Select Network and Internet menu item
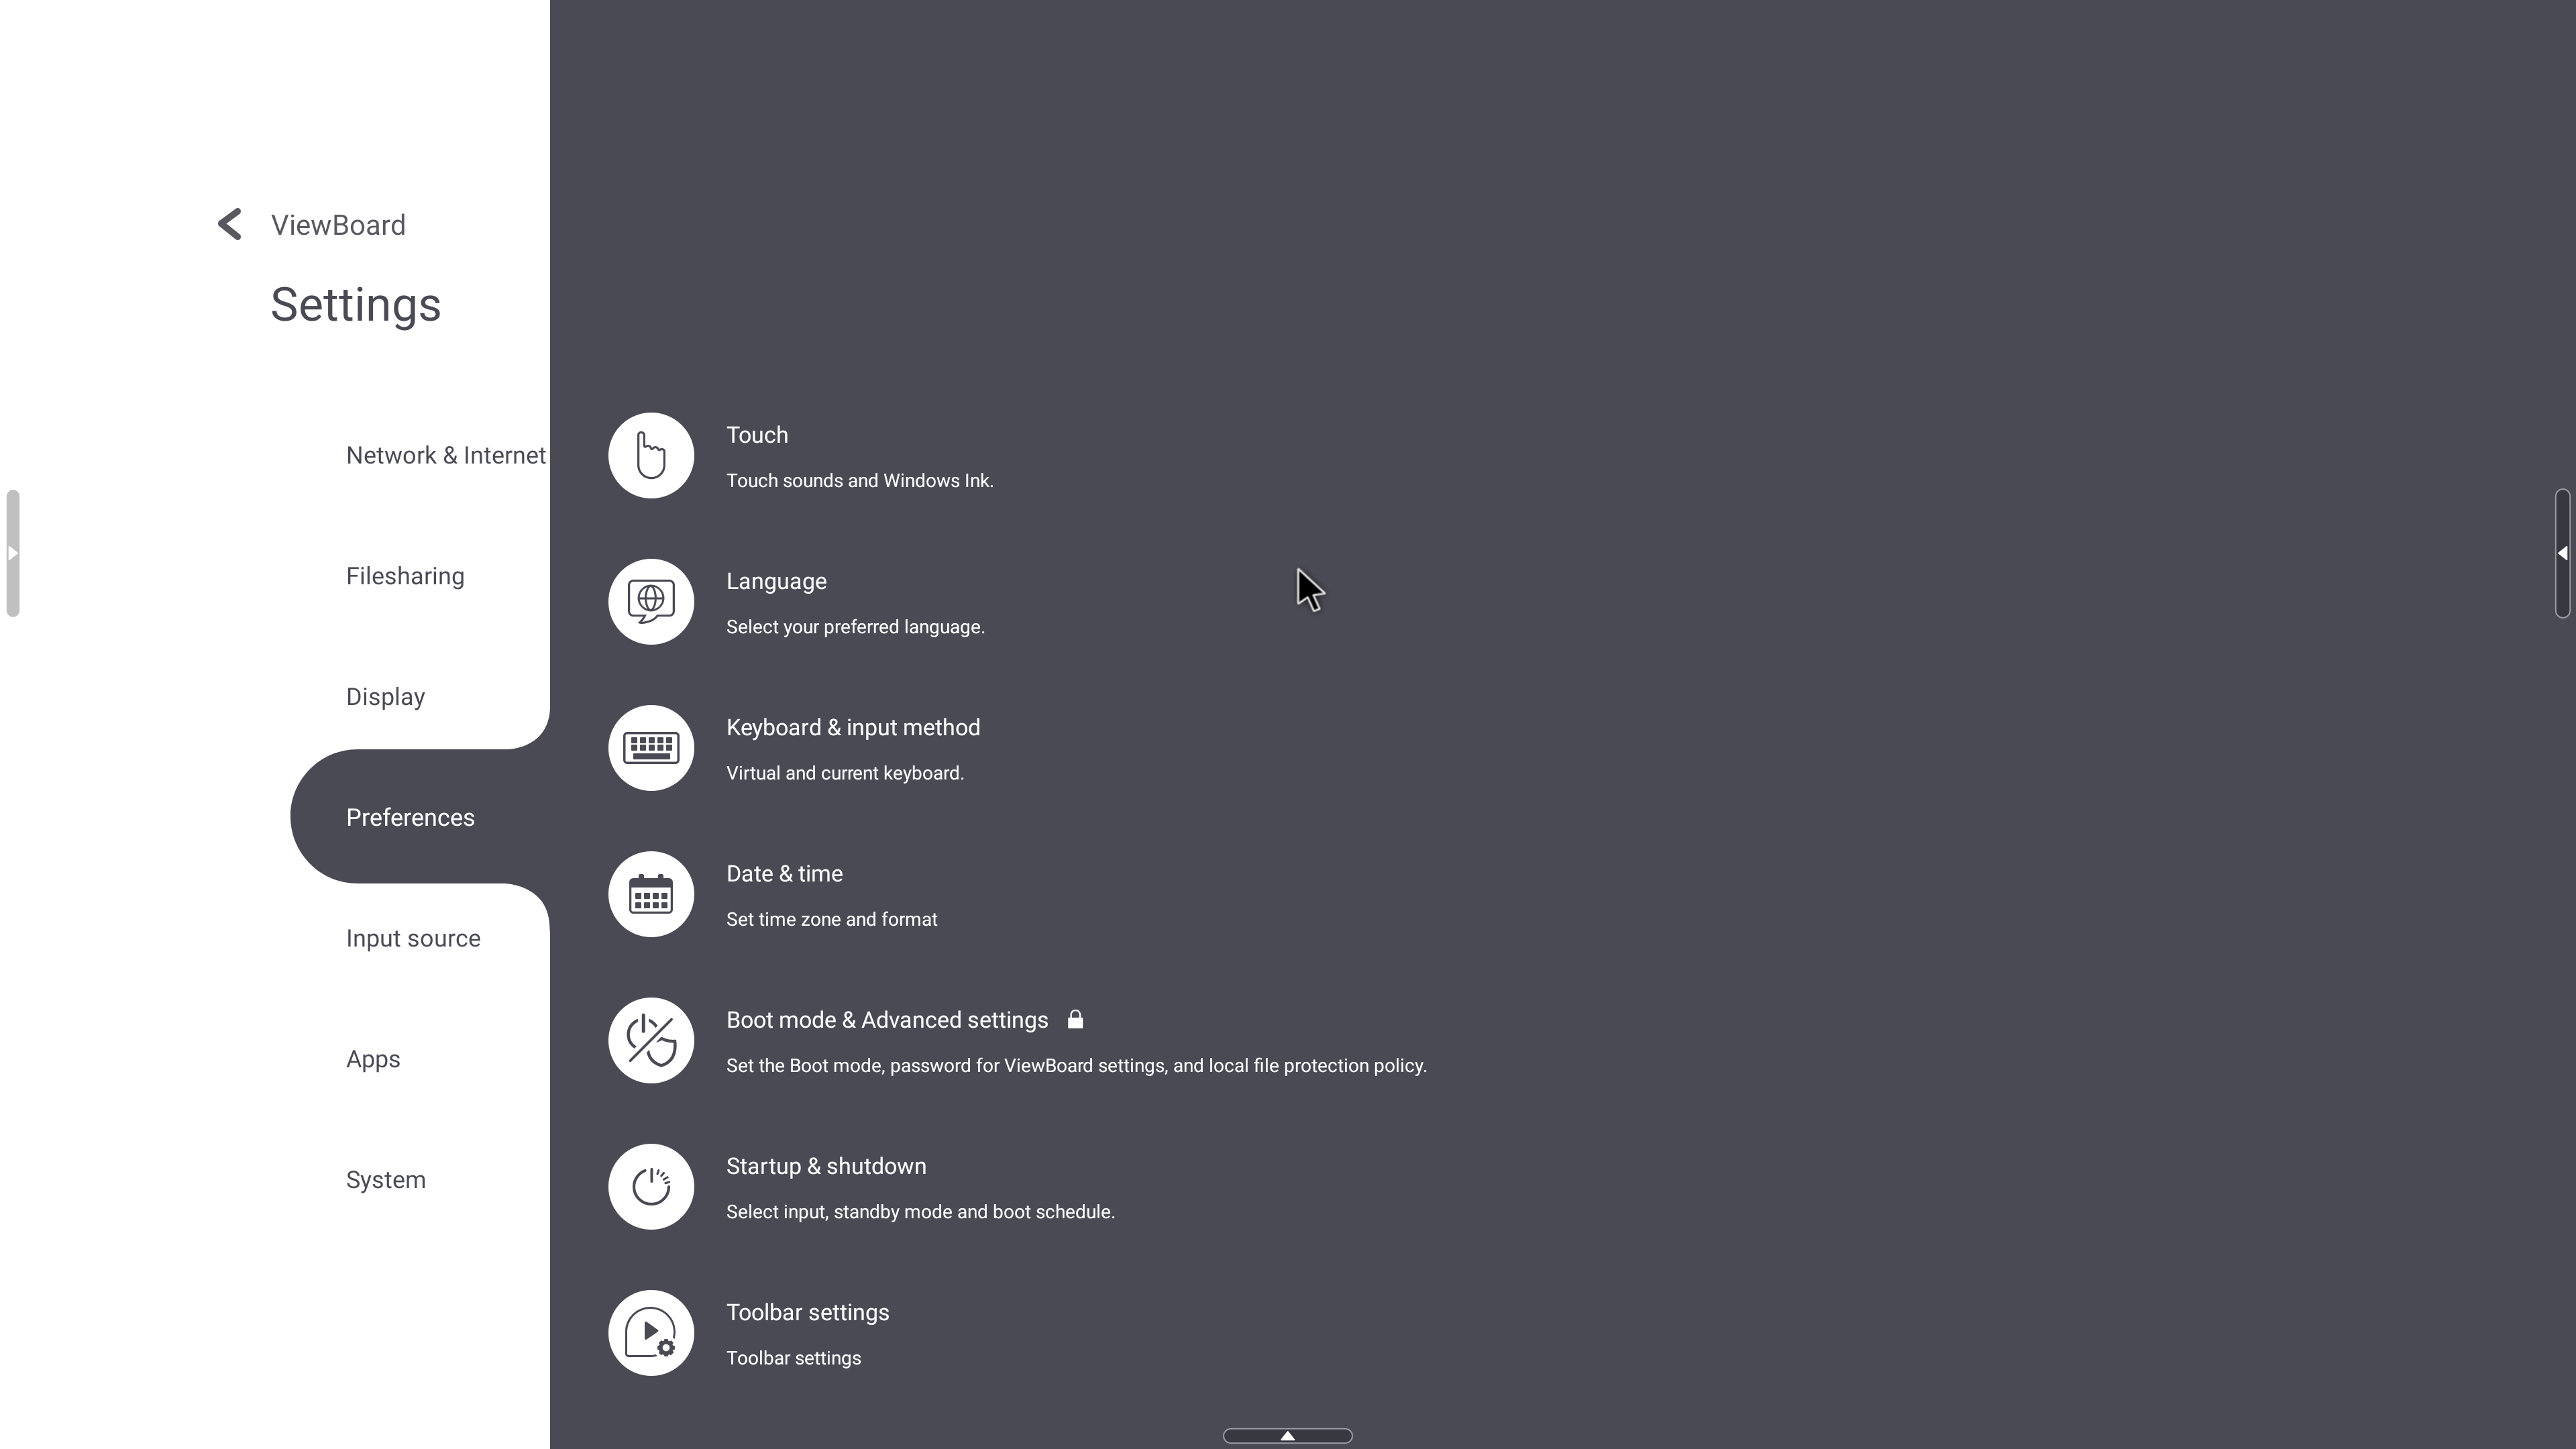The width and height of the screenshot is (2576, 1449). 446,455
